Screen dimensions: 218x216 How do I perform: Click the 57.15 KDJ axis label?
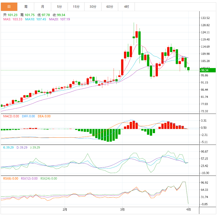204,159
